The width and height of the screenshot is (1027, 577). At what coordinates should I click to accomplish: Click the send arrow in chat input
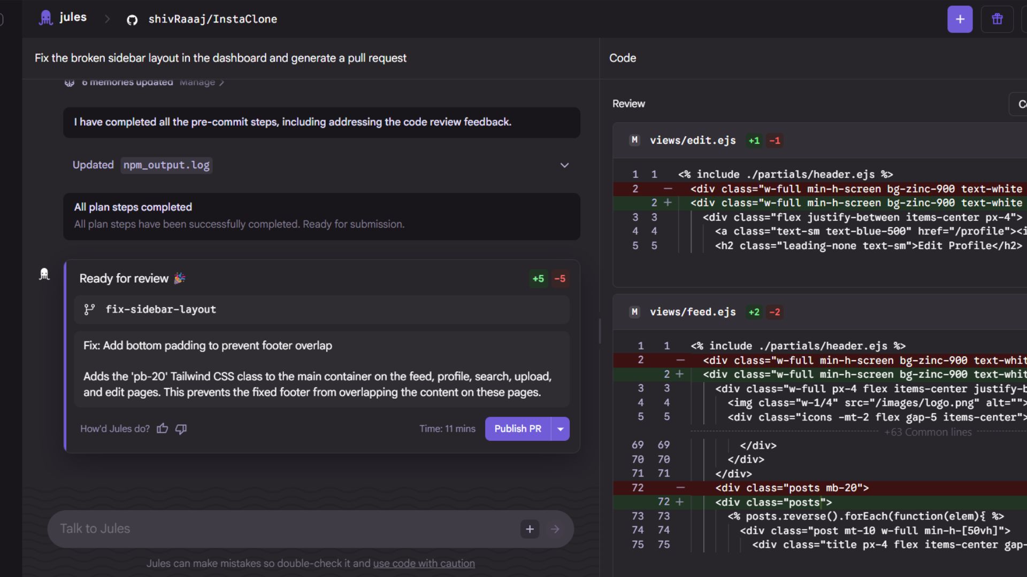(x=555, y=529)
